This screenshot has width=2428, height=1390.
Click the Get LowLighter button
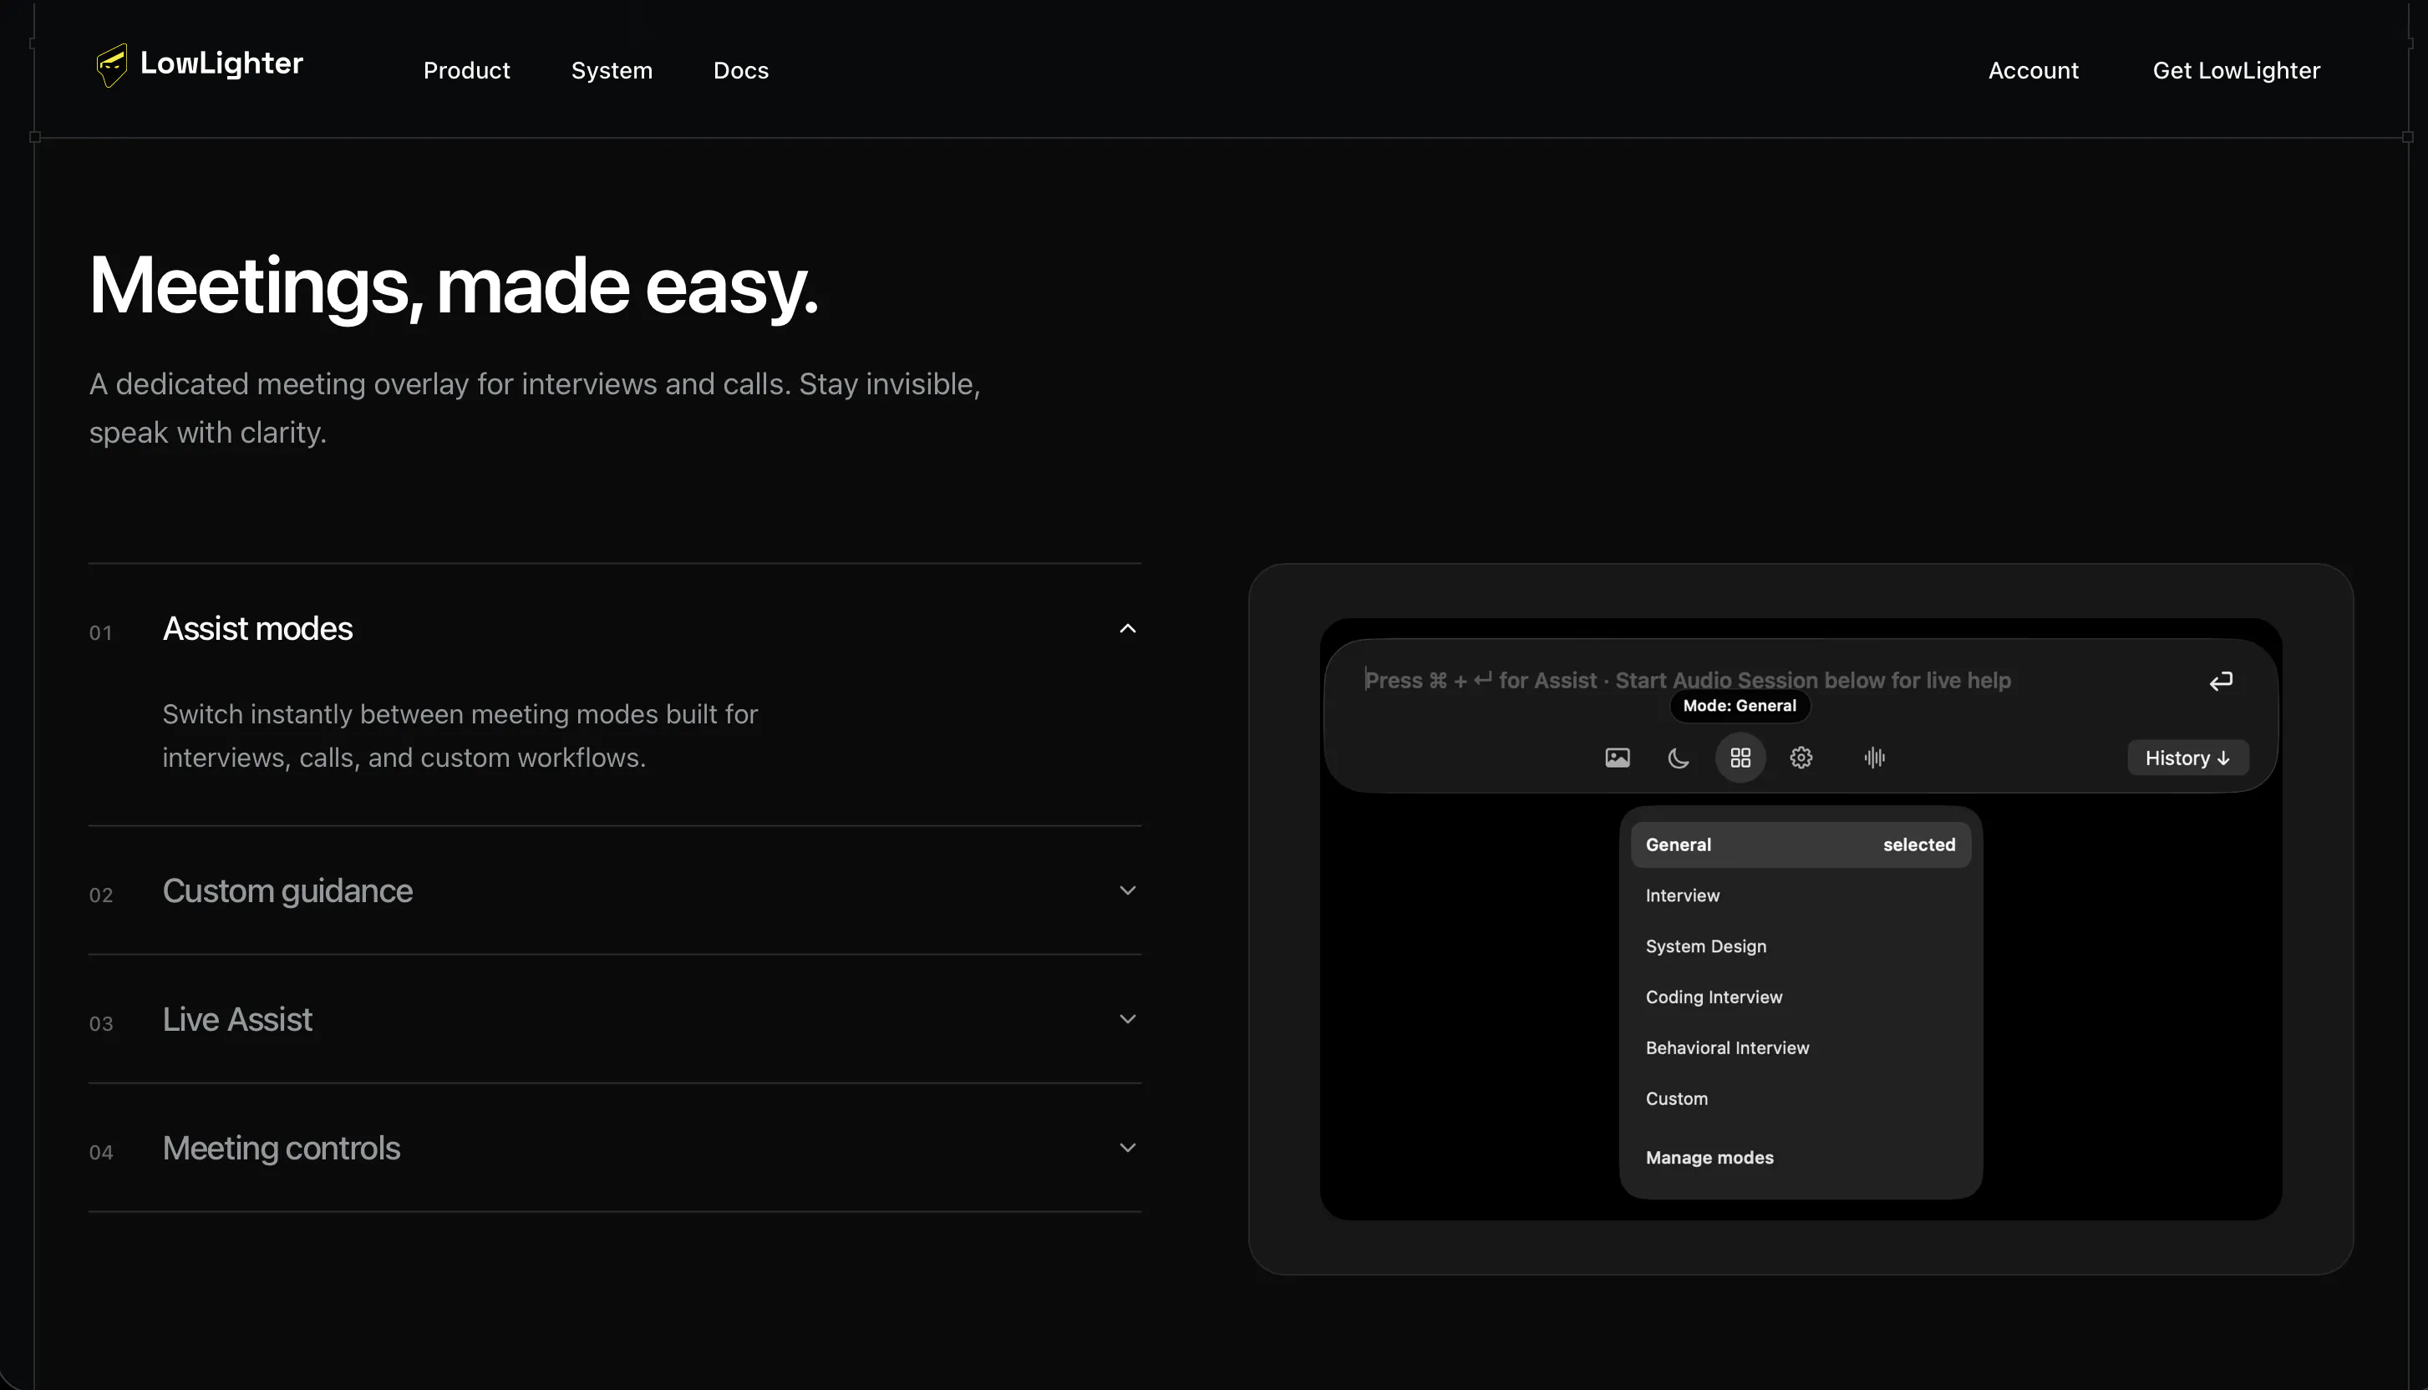[2236, 71]
